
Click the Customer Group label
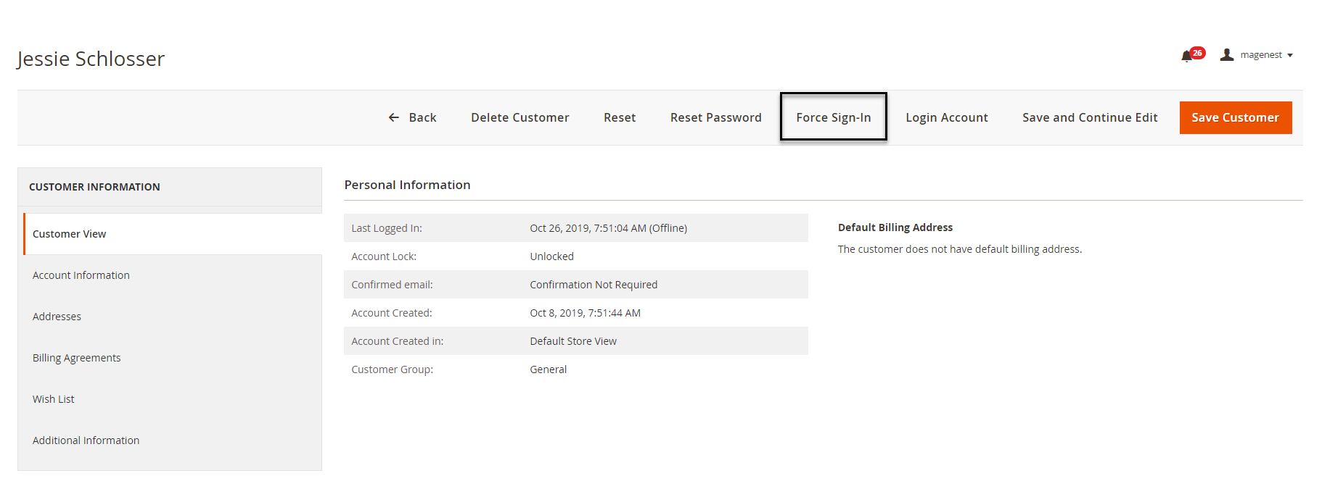click(392, 369)
